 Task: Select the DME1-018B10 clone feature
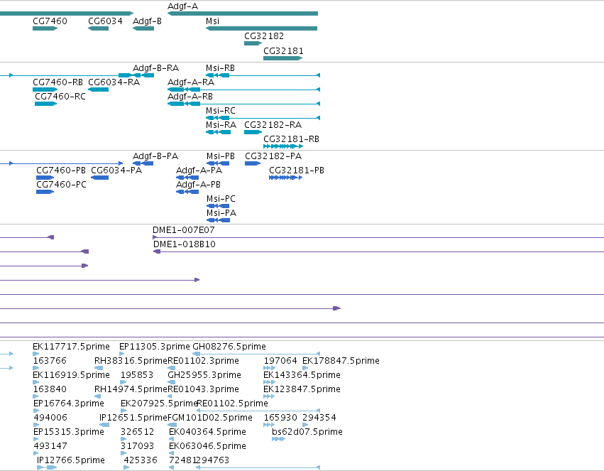tap(379, 251)
